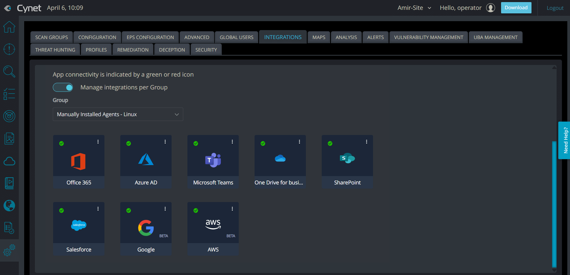Open the Amir-Site site selector dropdown
The width and height of the screenshot is (570, 275).
point(414,8)
